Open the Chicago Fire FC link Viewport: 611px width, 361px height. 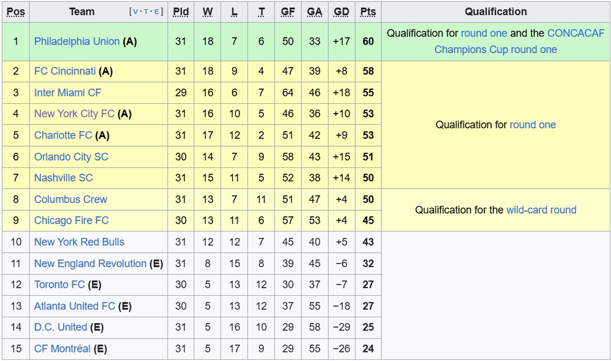point(71,221)
